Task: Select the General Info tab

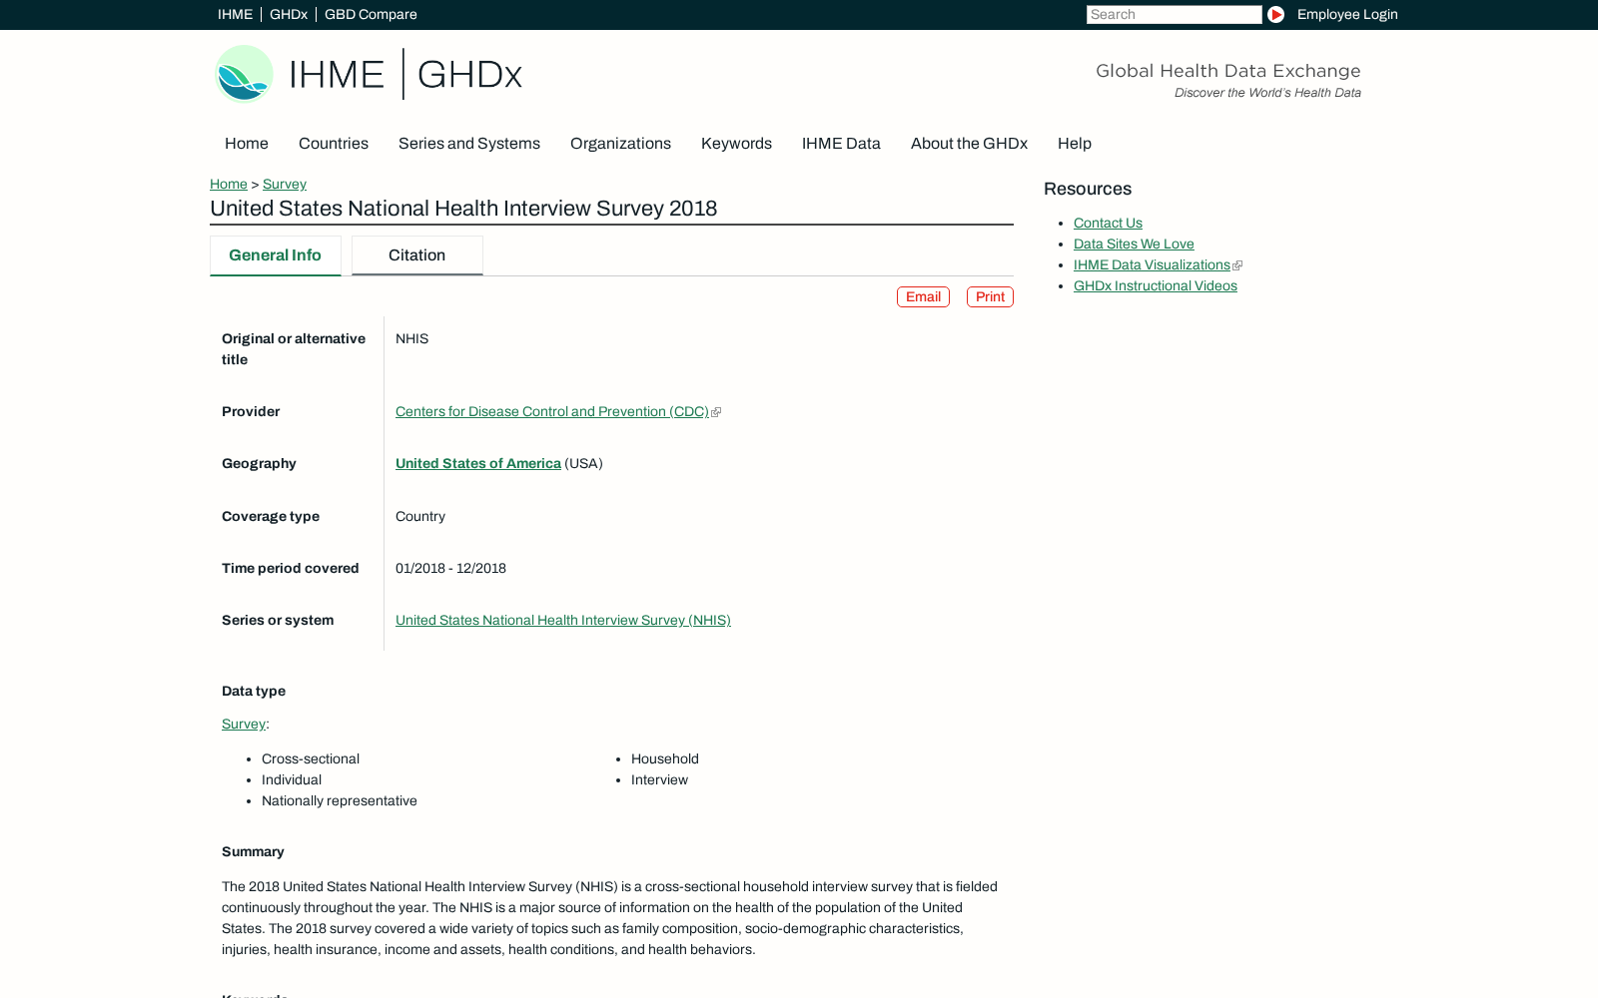Action: [x=276, y=255]
